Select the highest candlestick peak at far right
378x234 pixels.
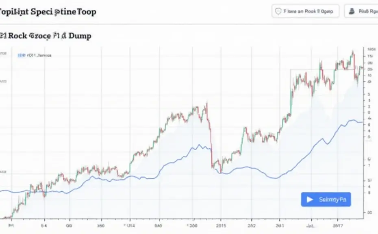[353, 53]
